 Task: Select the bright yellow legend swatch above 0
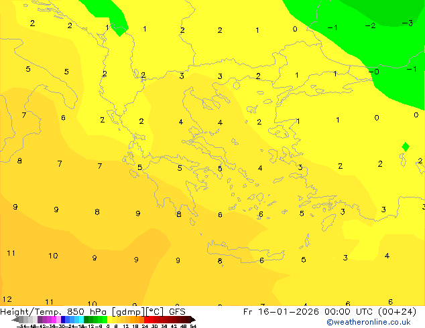109,319
